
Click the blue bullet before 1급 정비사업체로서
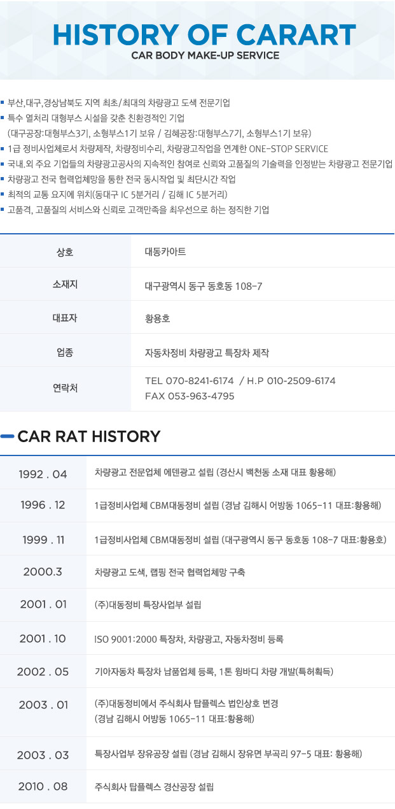[x=3, y=148]
